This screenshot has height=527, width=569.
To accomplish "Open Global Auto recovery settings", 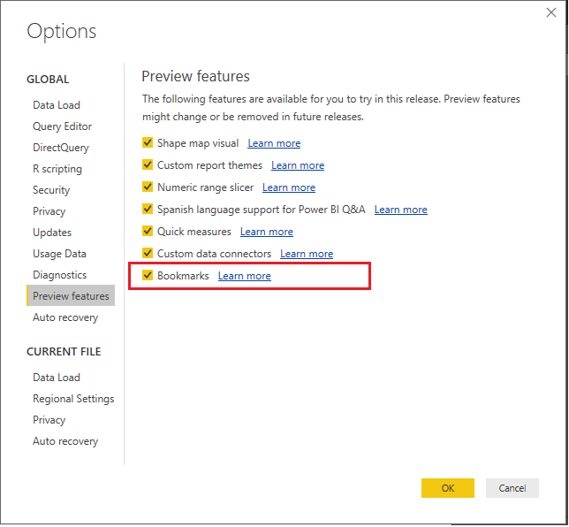I will click(65, 317).
